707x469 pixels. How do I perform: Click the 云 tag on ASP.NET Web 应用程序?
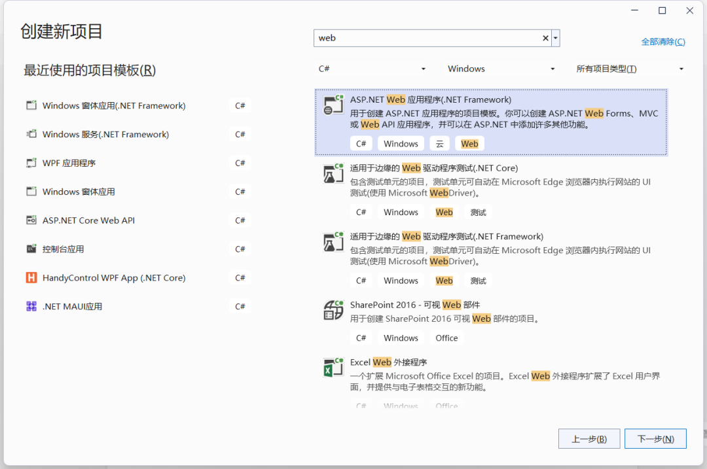pos(440,144)
